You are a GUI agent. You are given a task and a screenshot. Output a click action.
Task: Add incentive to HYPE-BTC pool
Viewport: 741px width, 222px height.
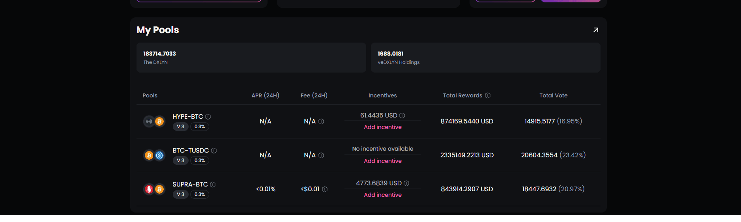(x=382, y=127)
